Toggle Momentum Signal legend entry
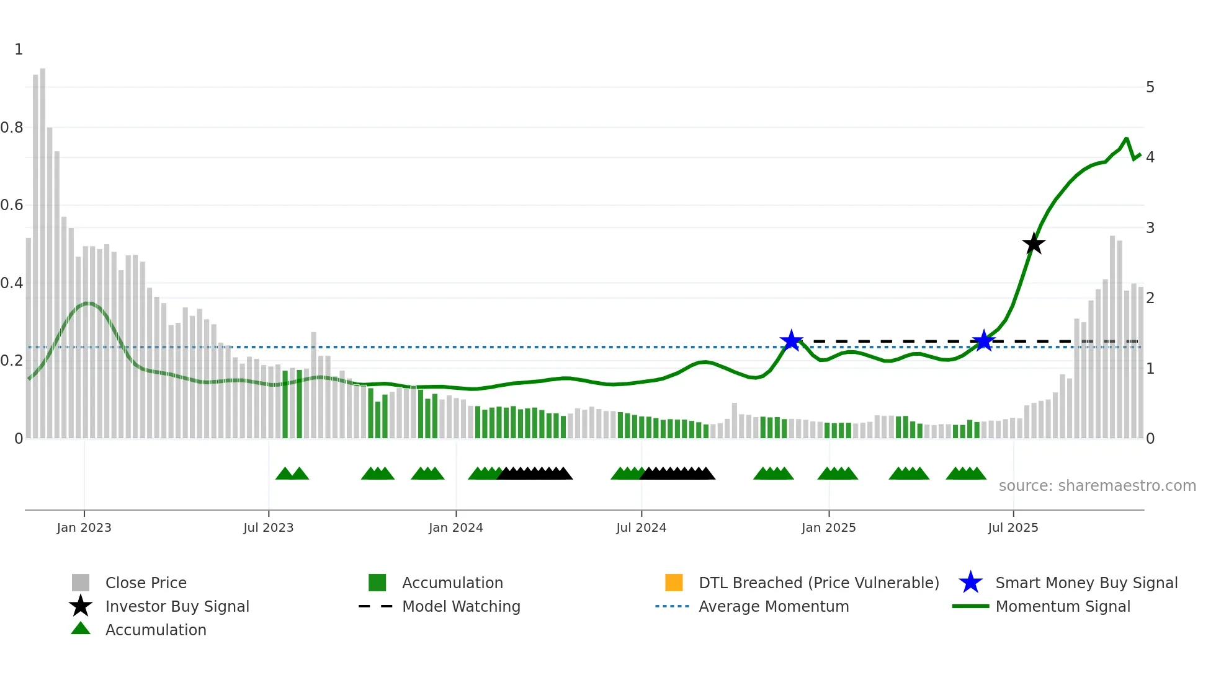 (x=1063, y=606)
